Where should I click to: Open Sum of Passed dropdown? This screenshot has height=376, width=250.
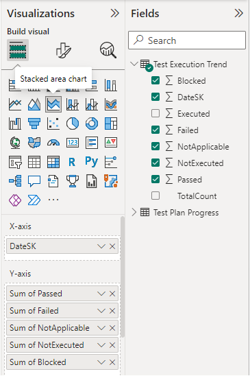click(101, 294)
